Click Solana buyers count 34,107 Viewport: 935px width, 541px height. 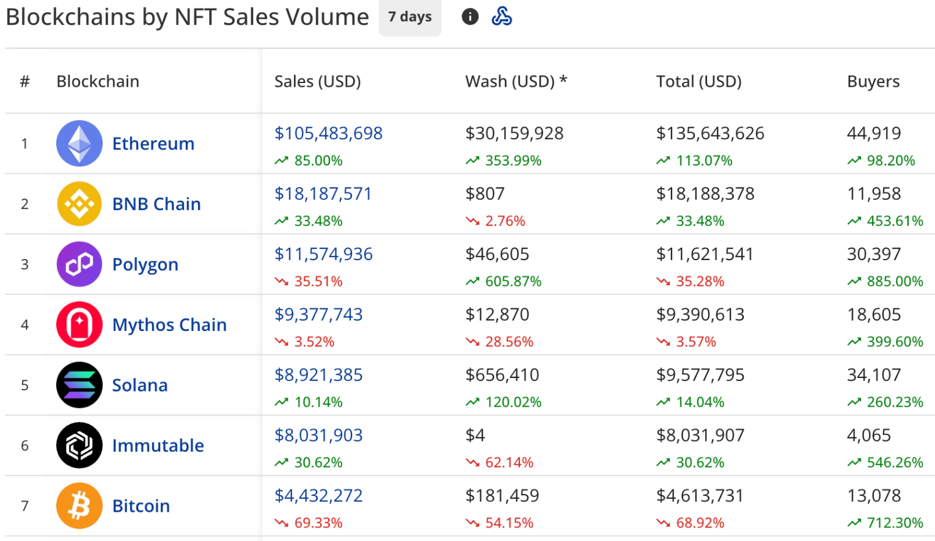click(x=874, y=375)
